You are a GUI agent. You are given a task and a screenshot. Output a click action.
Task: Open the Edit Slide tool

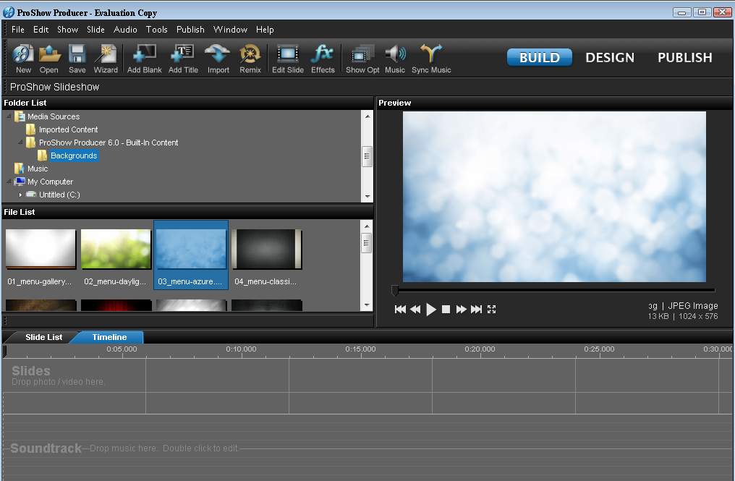(288, 59)
